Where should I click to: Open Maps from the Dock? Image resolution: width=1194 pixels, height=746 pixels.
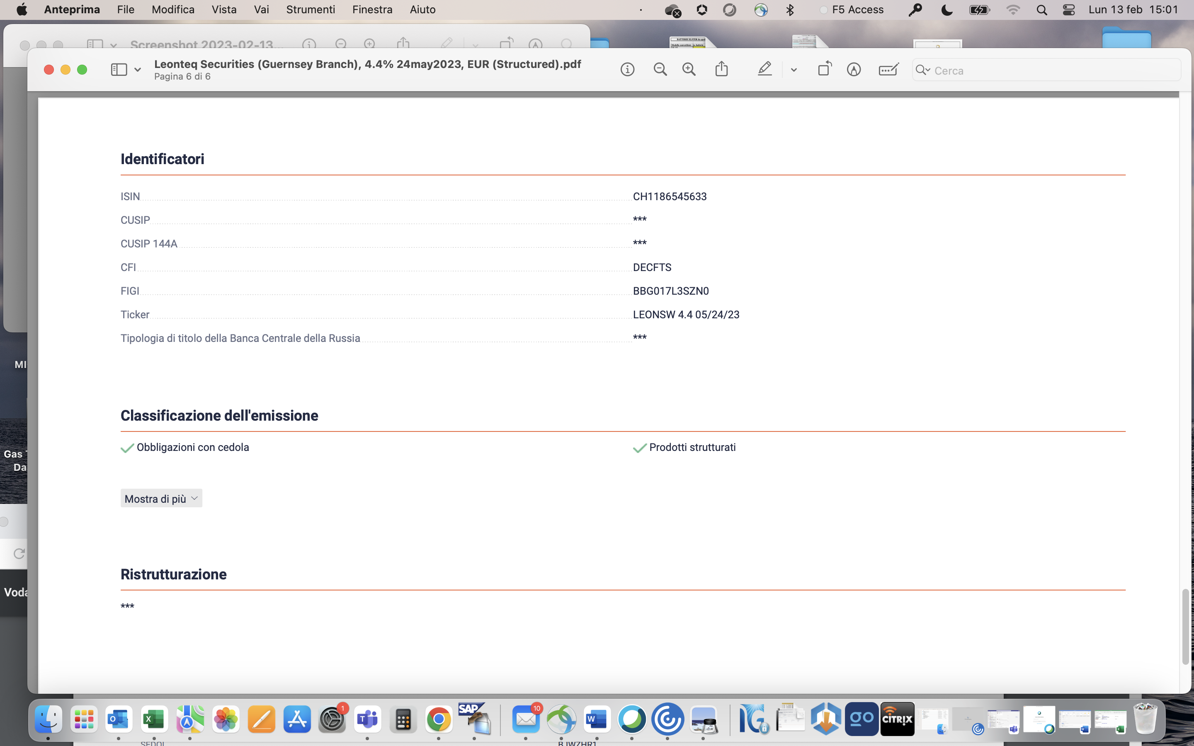[x=190, y=719]
